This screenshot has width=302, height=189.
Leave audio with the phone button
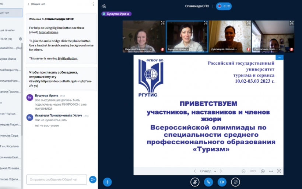tap(208, 182)
